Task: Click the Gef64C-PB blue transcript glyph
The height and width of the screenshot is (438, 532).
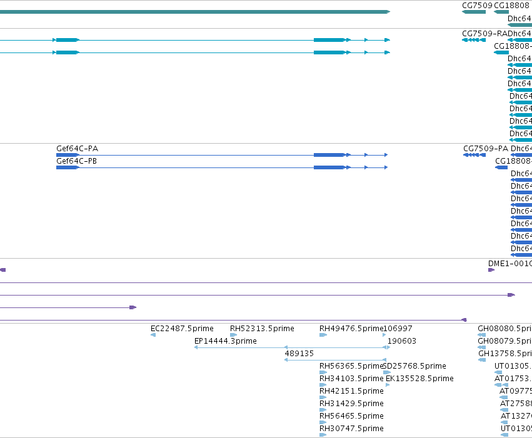Action: pyautogui.click(x=222, y=167)
